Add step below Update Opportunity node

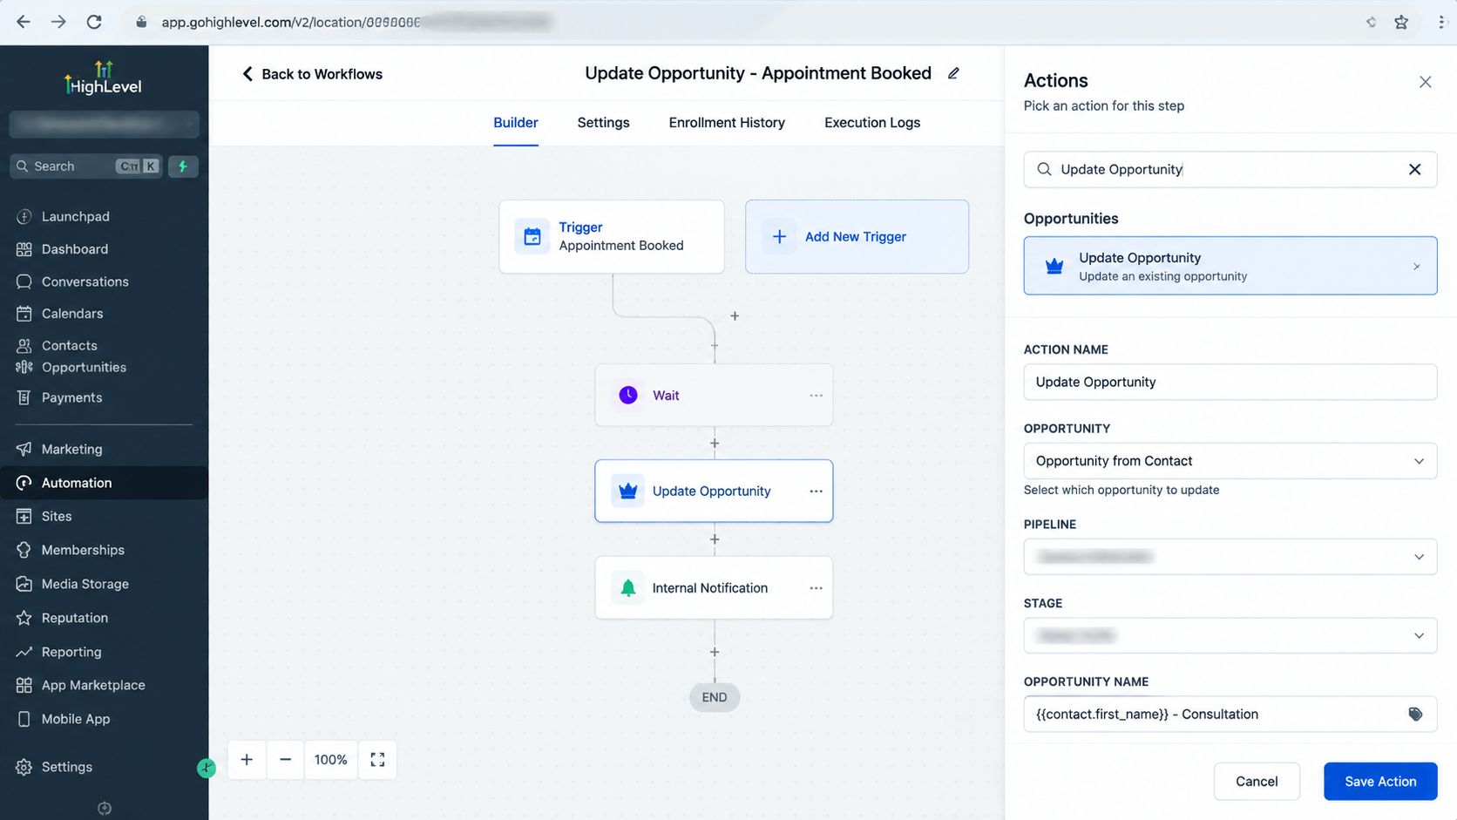tap(715, 539)
